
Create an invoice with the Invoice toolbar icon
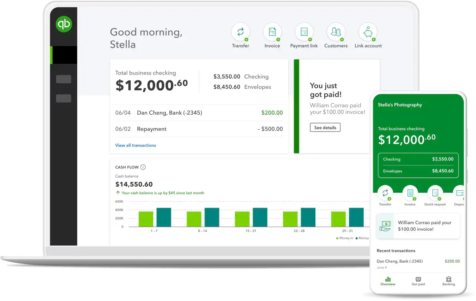tap(272, 32)
